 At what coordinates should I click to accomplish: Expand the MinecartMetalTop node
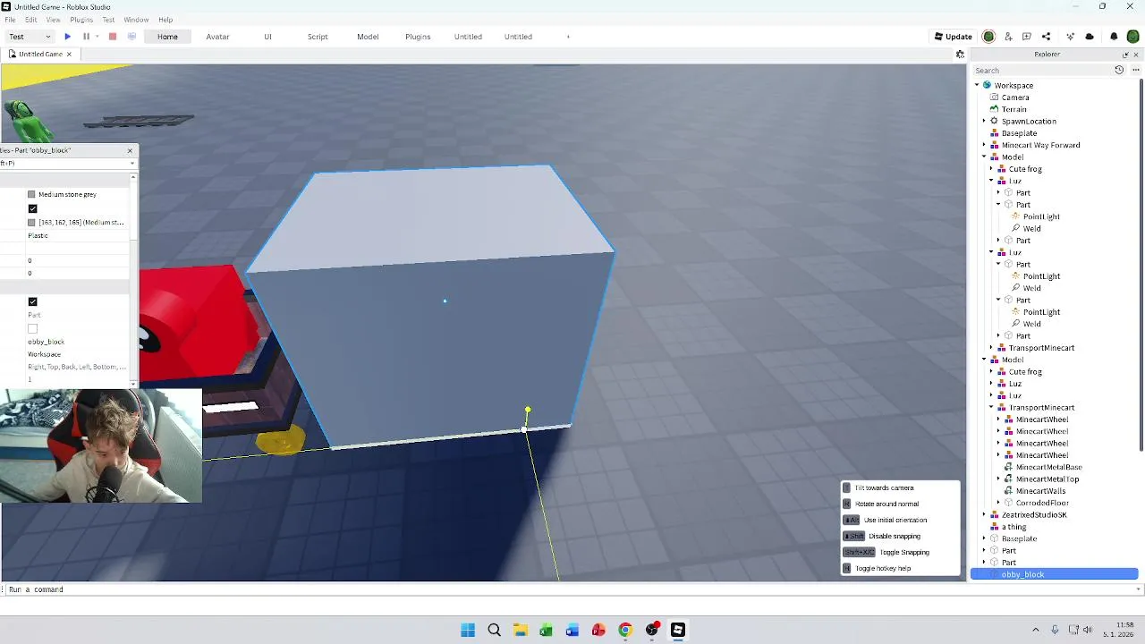click(998, 479)
